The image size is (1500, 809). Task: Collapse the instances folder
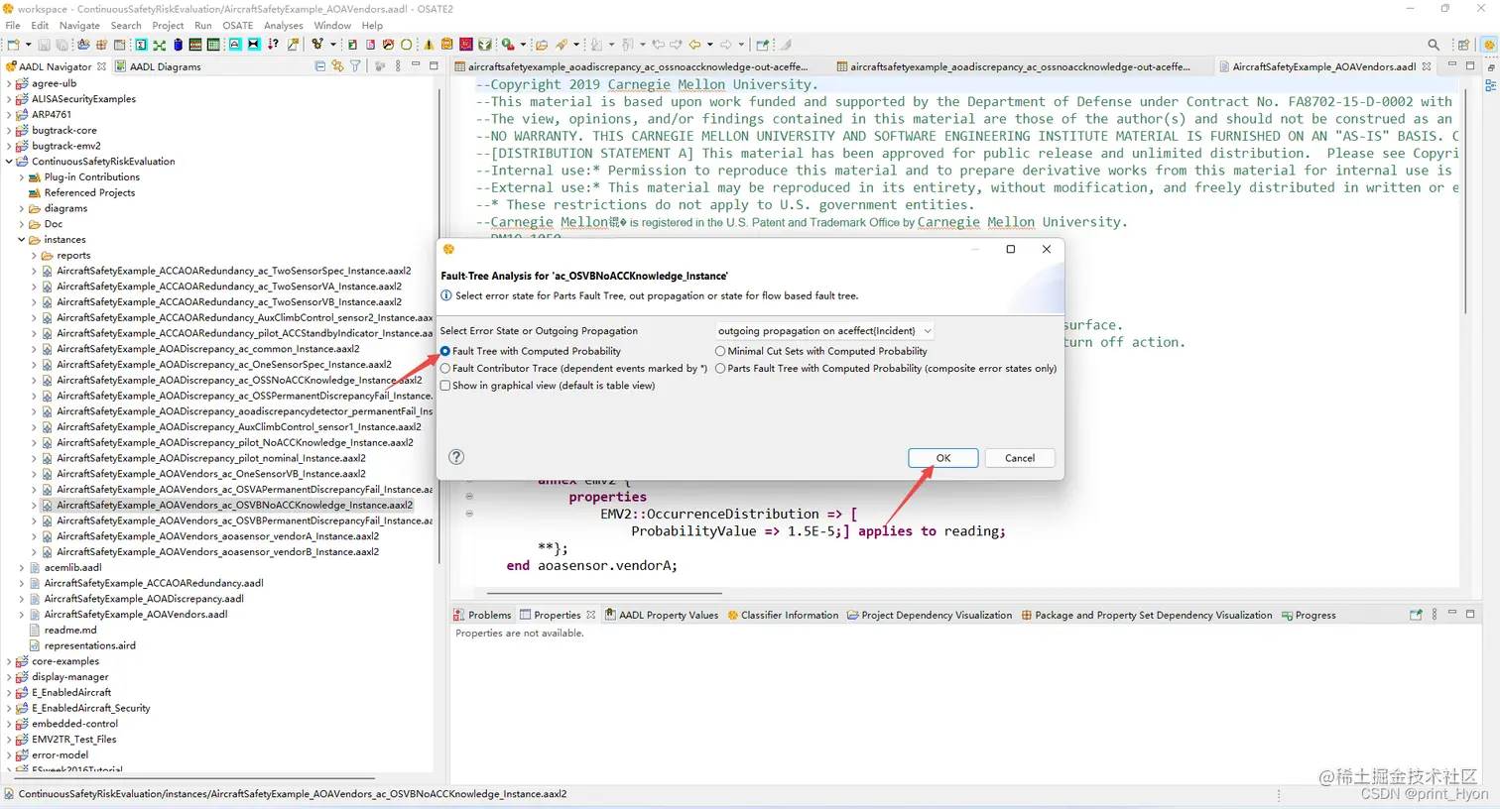tap(22, 240)
